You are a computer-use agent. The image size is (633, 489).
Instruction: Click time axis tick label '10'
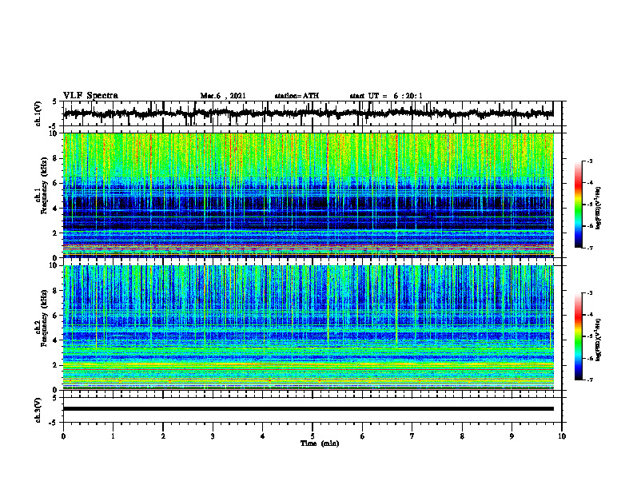pyautogui.click(x=562, y=436)
